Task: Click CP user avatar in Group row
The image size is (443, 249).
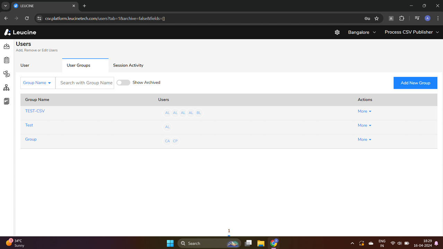Action: coord(175,141)
